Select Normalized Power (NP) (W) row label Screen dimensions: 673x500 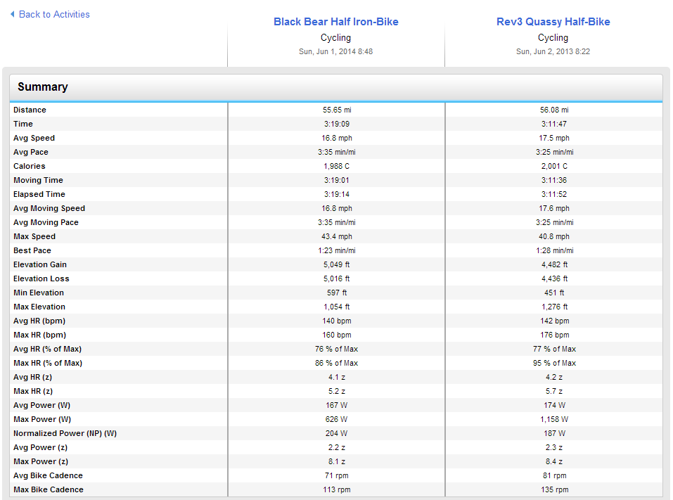tap(65, 433)
